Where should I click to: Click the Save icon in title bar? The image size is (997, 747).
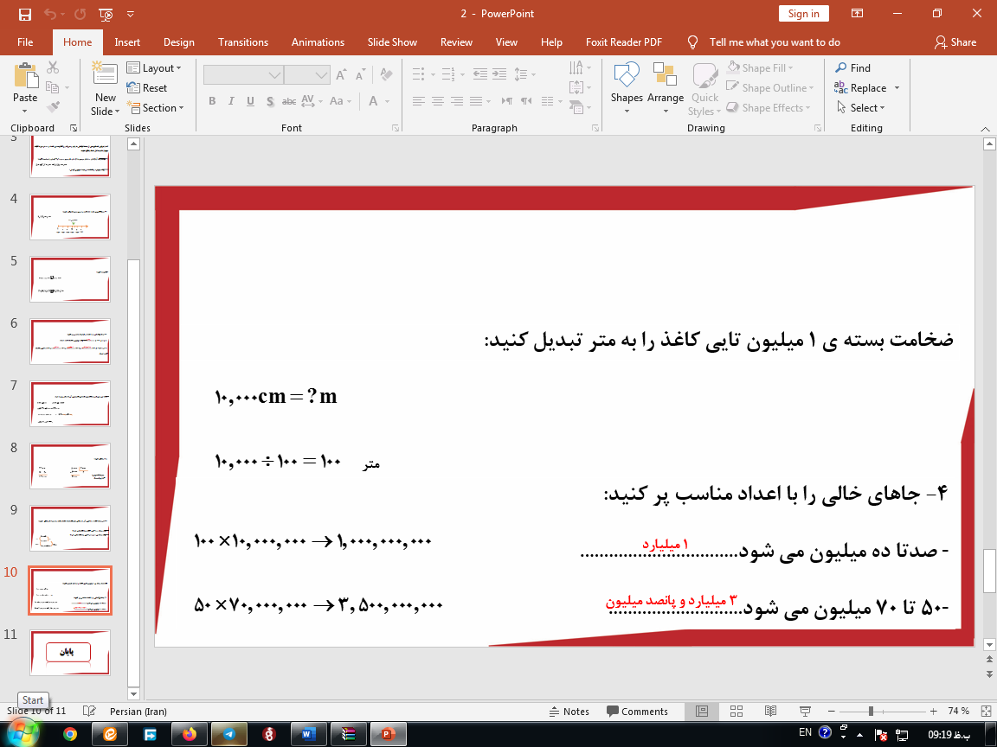[24, 14]
